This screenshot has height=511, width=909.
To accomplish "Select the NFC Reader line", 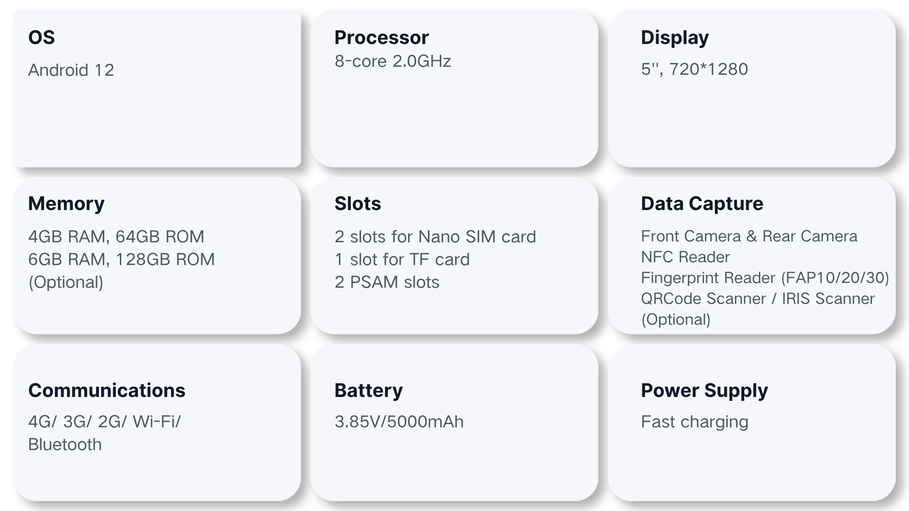I will [x=685, y=257].
